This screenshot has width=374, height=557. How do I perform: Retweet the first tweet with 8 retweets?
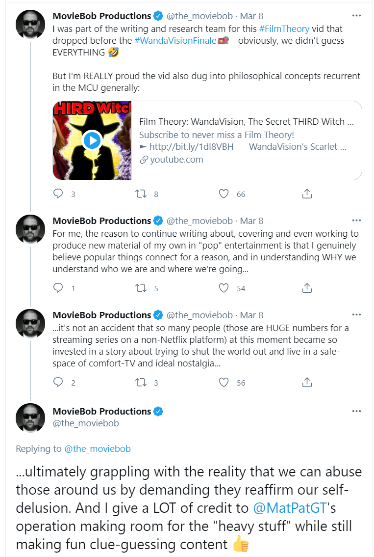click(x=141, y=194)
